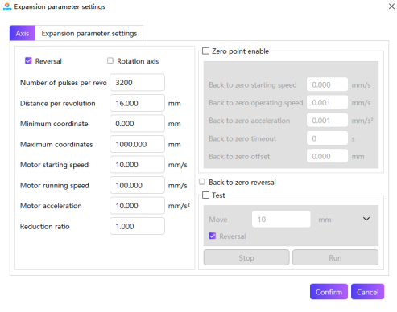Click the Motor acceleration label text
The height and width of the screenshot is (312, 397).
click(51, 206)
